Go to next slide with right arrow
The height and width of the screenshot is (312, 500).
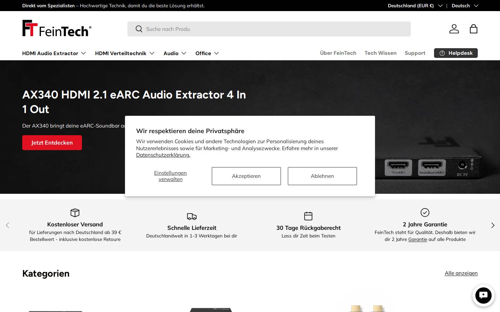point(493,225)
